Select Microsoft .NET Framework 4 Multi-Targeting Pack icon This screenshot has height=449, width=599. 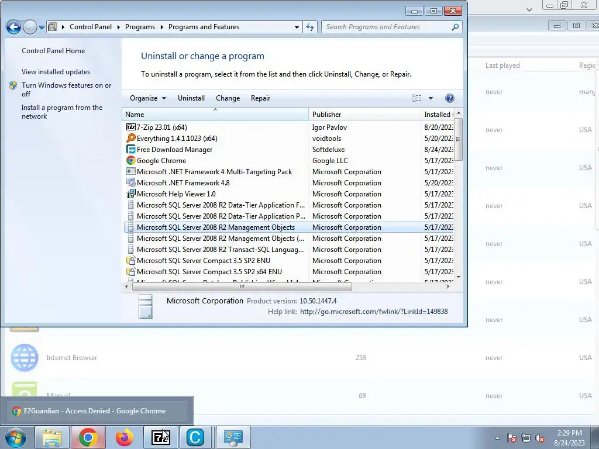(130, 171)
